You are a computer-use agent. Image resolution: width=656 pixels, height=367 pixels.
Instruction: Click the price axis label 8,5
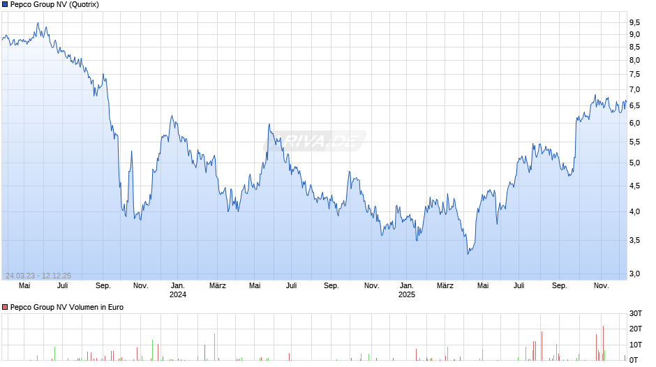(x=634, y=47)
